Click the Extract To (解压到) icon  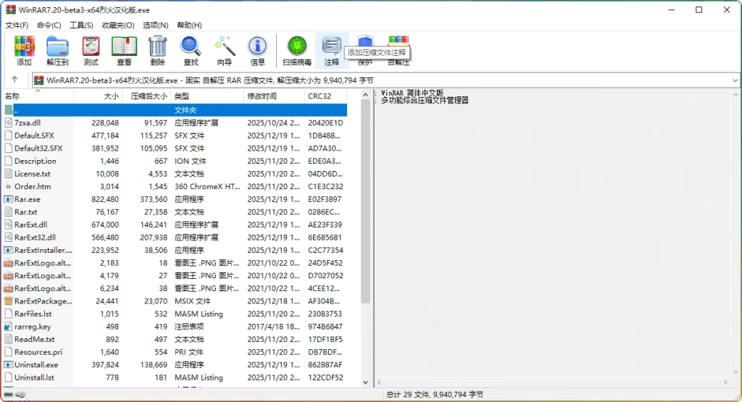57,51
